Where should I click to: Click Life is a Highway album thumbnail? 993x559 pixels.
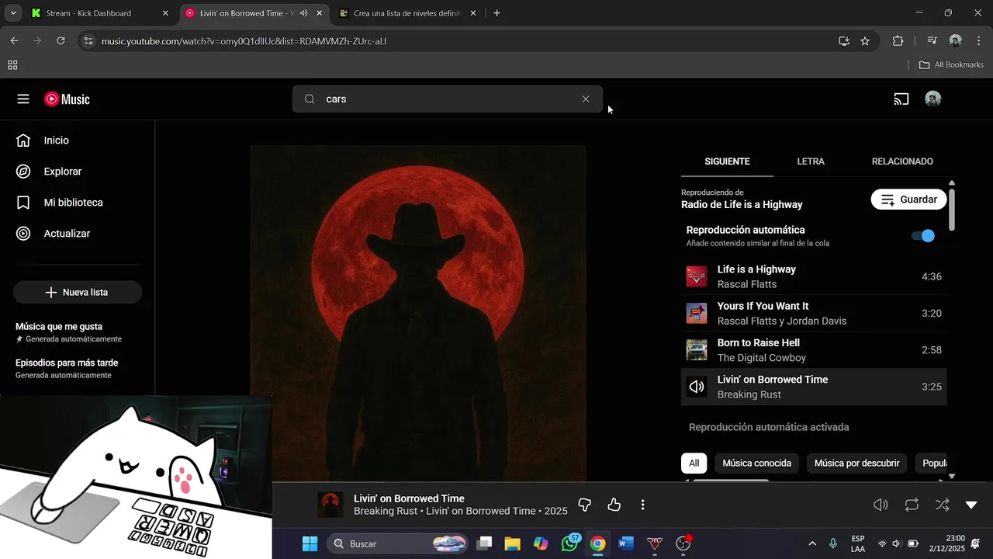pos(697,276)
